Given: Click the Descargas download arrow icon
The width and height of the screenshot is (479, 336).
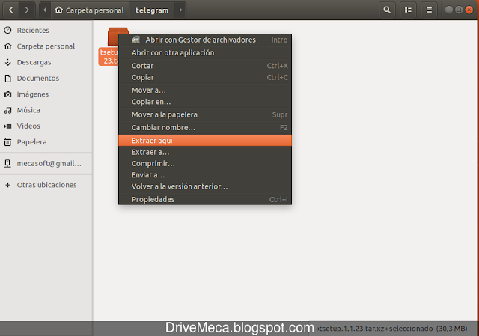Looking at the screenshot, I should (x=8, y=62).
